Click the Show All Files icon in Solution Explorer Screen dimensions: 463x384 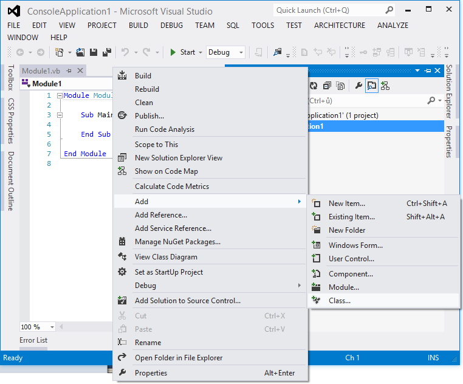click(x=340, y=86)
